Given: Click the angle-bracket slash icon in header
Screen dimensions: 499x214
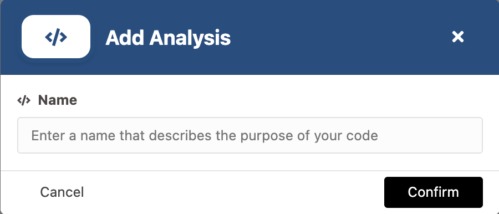Looking at the screenshot, I should click(56, 37).
